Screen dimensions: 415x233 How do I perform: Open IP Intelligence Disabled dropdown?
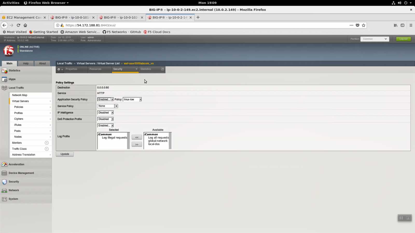click(105, 113)
